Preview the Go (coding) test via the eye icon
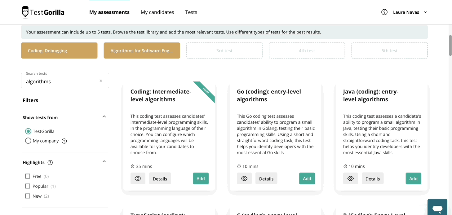 click(x=244, y=178)
